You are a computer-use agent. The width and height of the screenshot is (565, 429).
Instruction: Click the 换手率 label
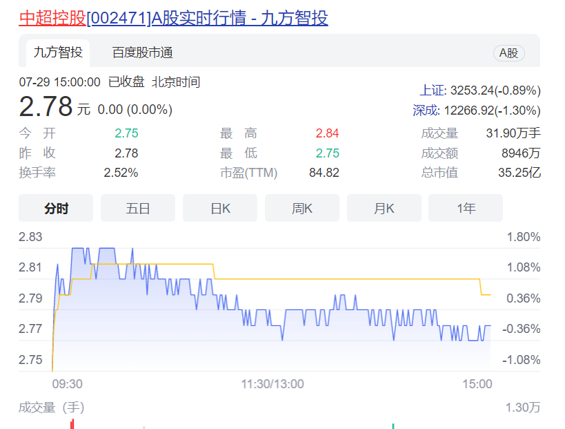pos(37,173)
